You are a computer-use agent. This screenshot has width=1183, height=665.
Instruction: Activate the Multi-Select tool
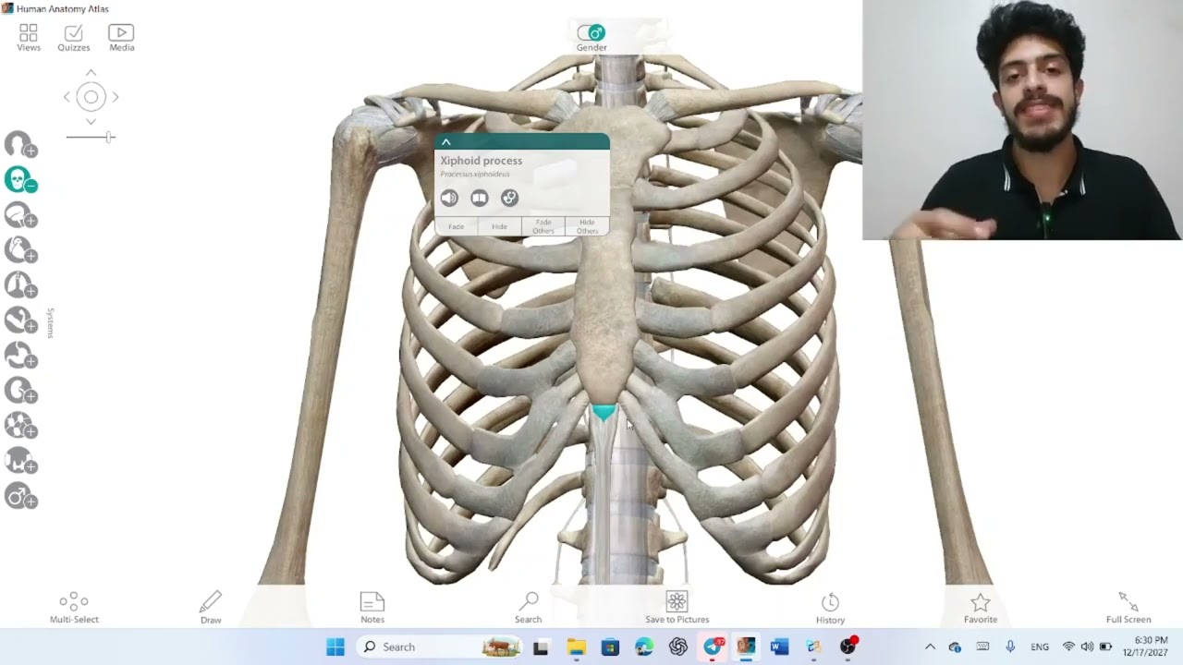74,608
